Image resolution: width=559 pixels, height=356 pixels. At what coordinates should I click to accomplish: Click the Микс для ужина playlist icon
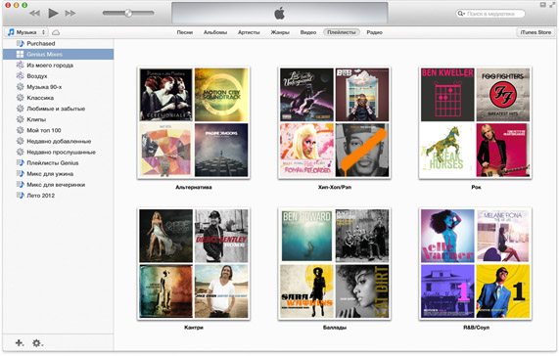pyautogui.click(x=20, y=174)
